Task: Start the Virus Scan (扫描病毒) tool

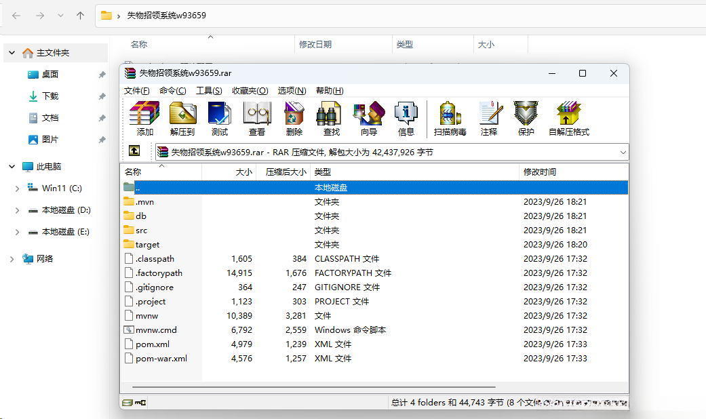Action: click(450, 119)
